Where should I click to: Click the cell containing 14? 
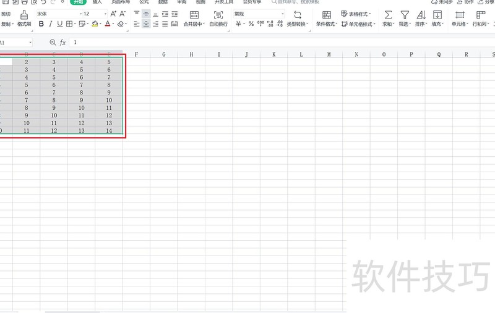(x=109, y=130)
